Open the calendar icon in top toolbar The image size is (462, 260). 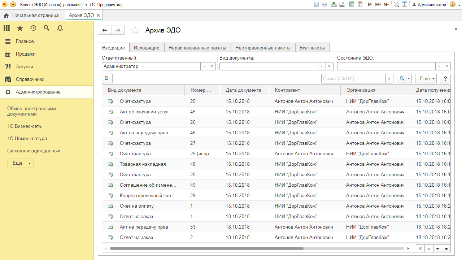point(360,5)
